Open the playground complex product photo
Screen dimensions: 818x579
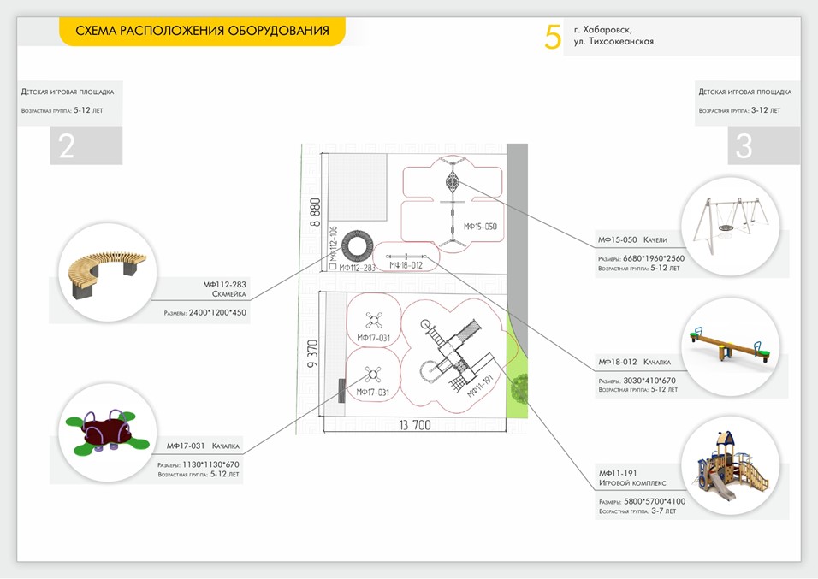(731, 466)
